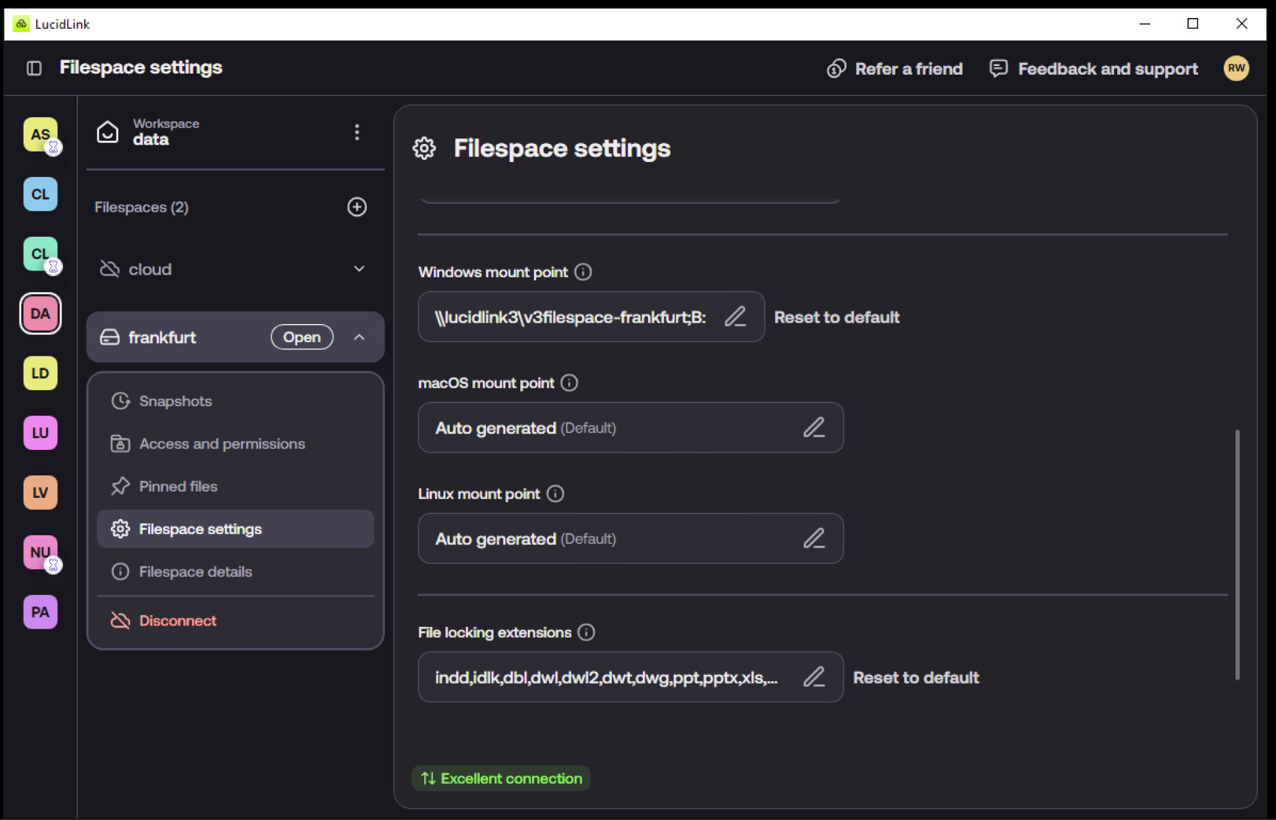Add a new filespace with plus icon
Image resolution: width=1276 pixels, height=820 pixels.
357,207
